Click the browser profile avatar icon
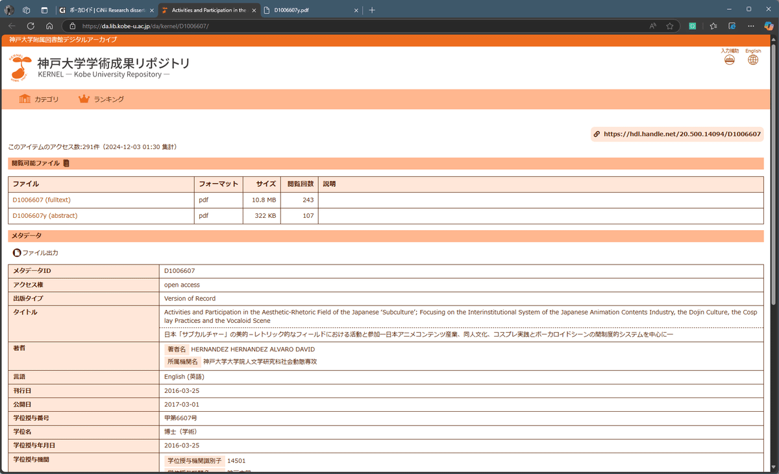 (9, 10)
